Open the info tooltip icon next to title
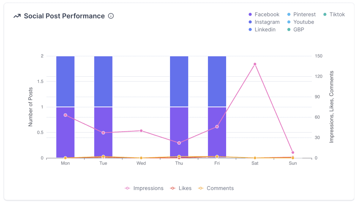Viewport: 359px width, 204px height. pyautogui.click(x=111, y=16)
